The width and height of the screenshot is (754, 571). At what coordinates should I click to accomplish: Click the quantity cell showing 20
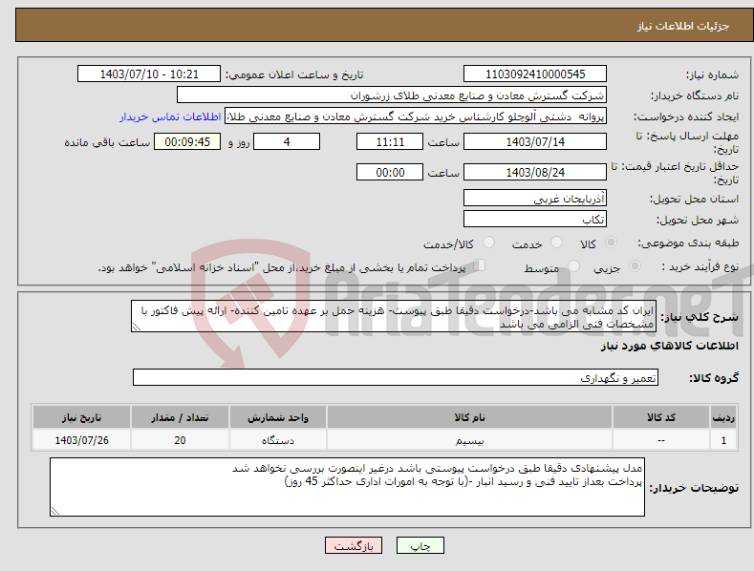pyautogui.click(x=180, y=440)
